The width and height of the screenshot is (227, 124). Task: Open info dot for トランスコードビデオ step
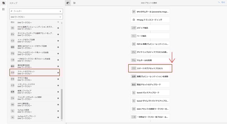click(58, 85)
